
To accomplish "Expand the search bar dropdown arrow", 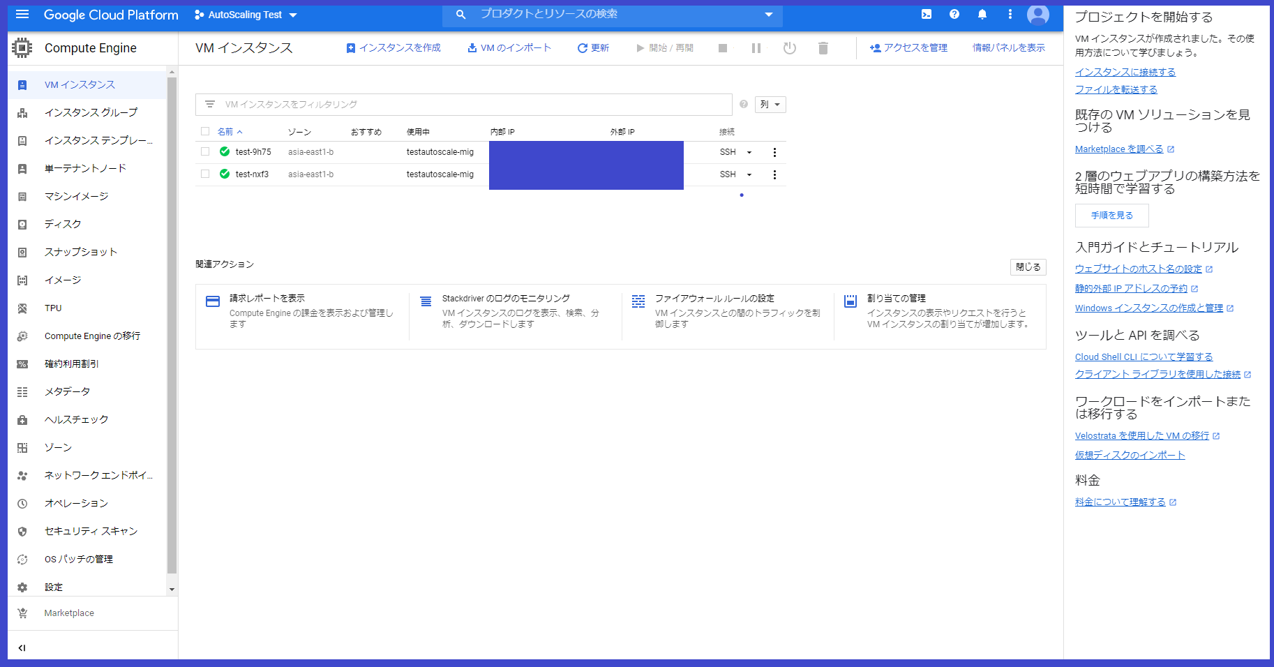I will pos(769,15).
